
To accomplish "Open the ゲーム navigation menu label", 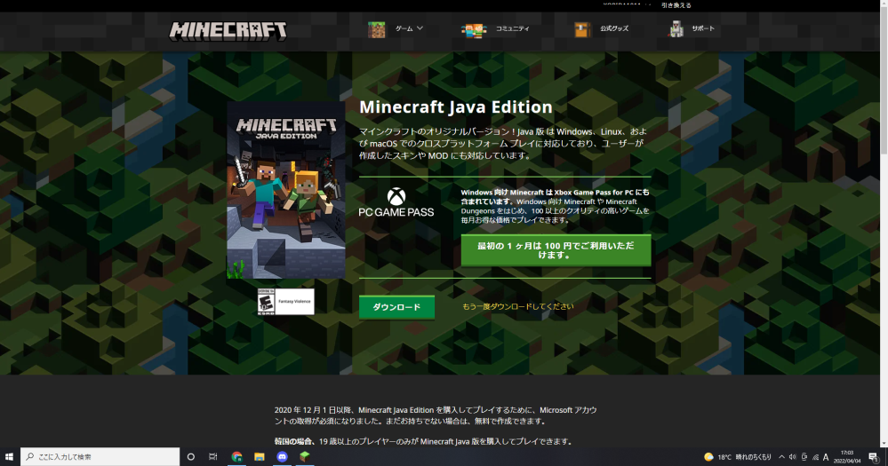I will coord(404,28).
